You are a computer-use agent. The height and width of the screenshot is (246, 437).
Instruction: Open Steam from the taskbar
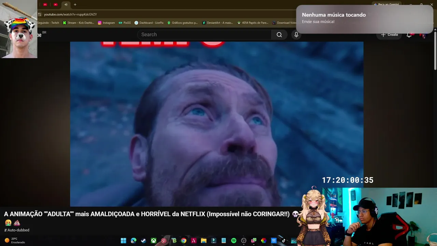[x=143, y=241]
